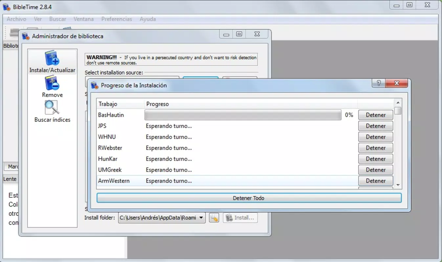
Task: Click the 0% progress value
Action: 349,115
